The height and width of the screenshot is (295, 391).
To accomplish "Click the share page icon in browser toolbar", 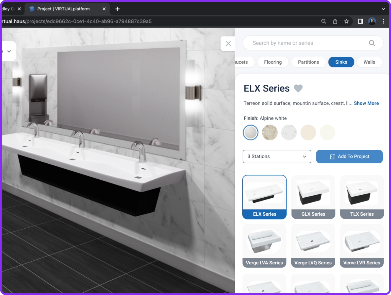I will 335,21.
